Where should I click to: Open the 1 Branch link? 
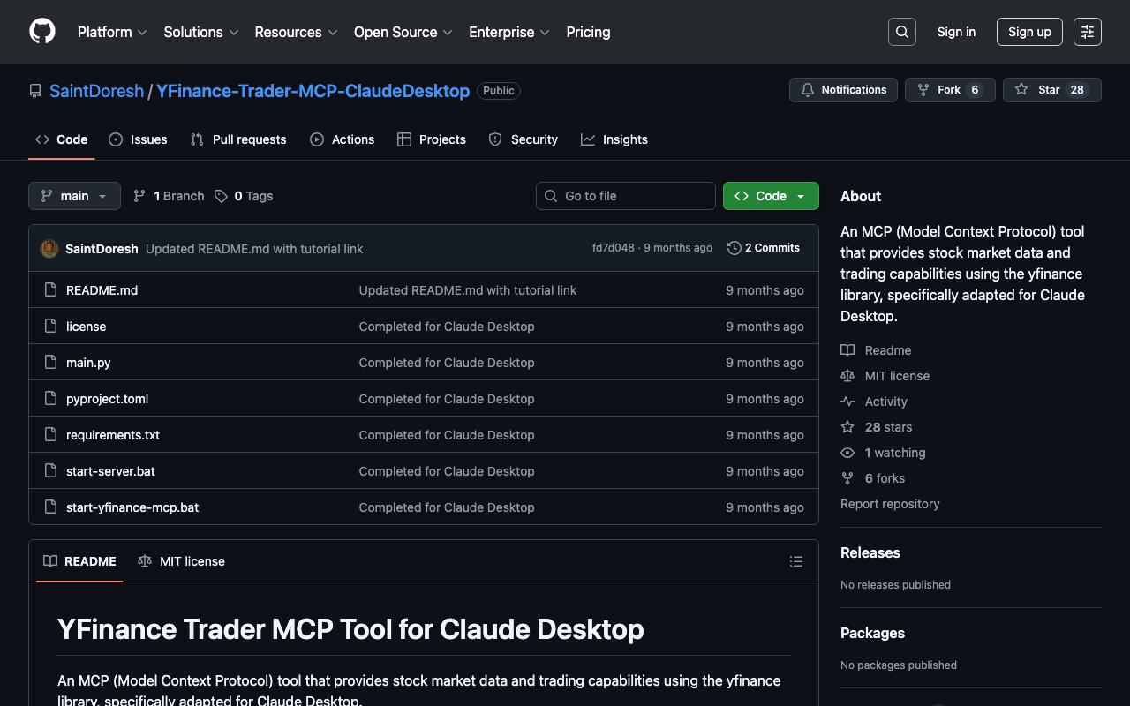169,196
